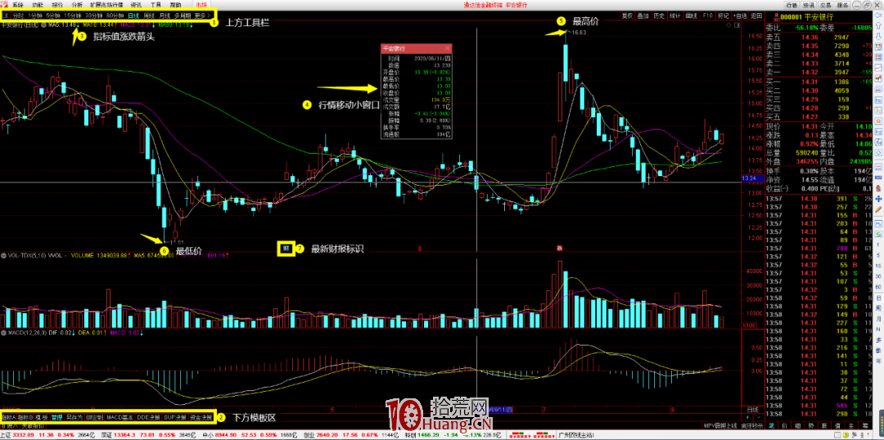Screen dimensions: 884x440
Task: Click the 统计 toolbar button
Action: coord(674,16)
